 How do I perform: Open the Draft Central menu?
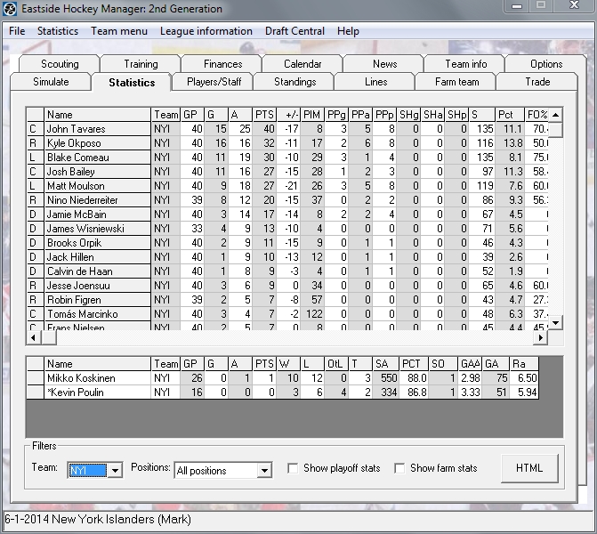294,31
